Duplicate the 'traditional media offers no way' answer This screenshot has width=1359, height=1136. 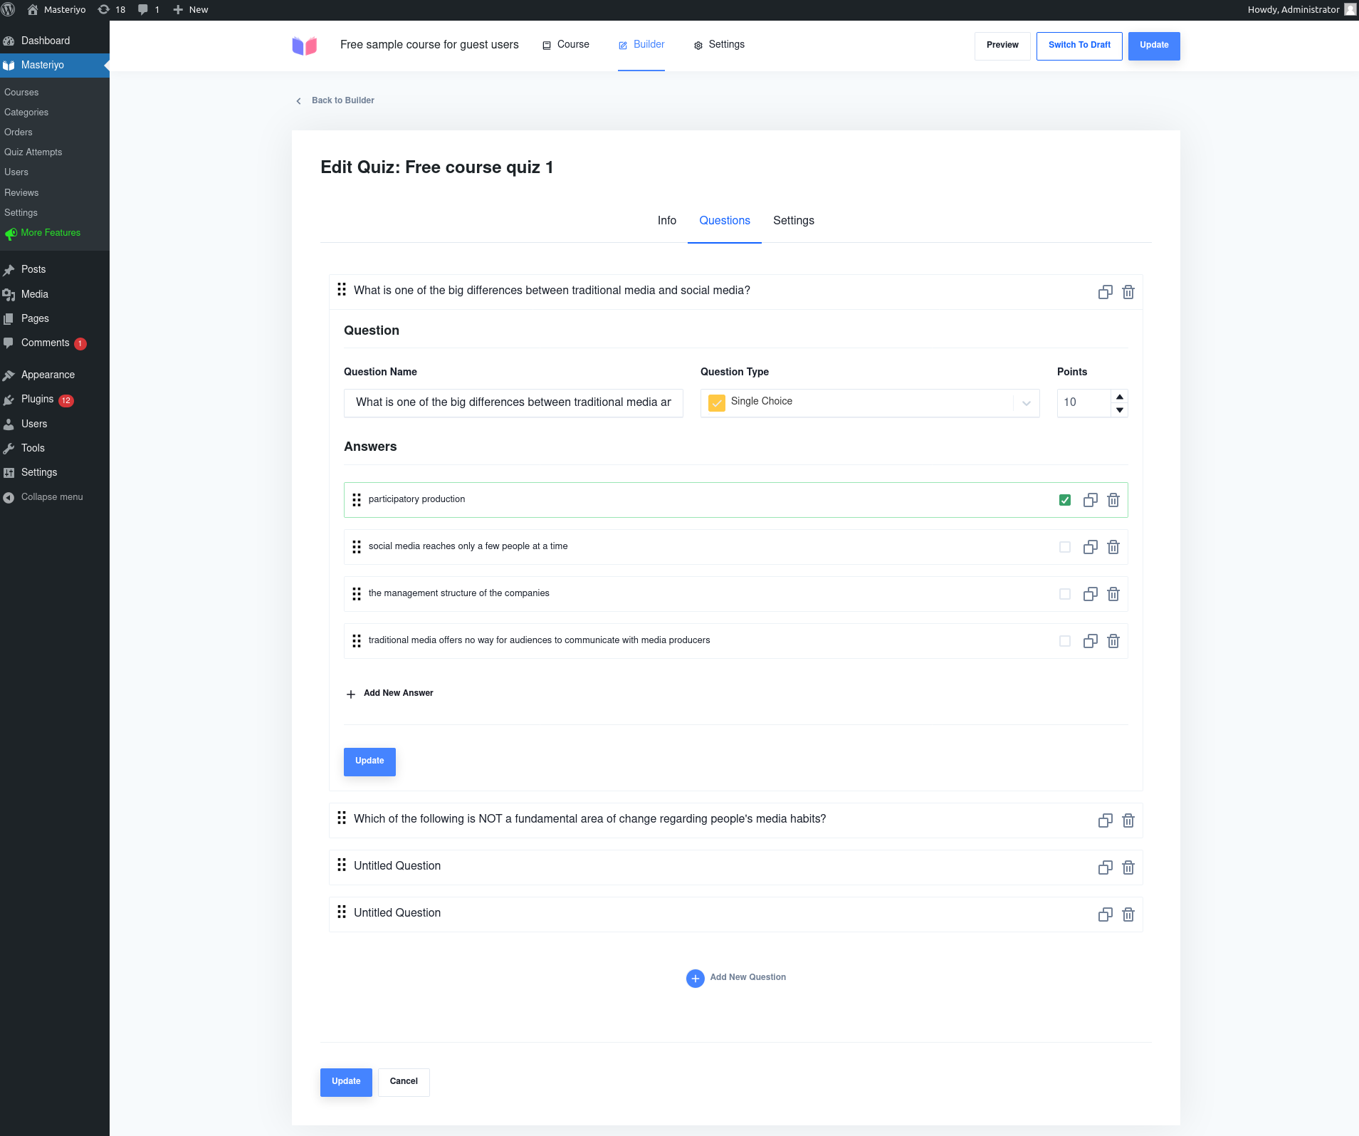coord(1090,641)
